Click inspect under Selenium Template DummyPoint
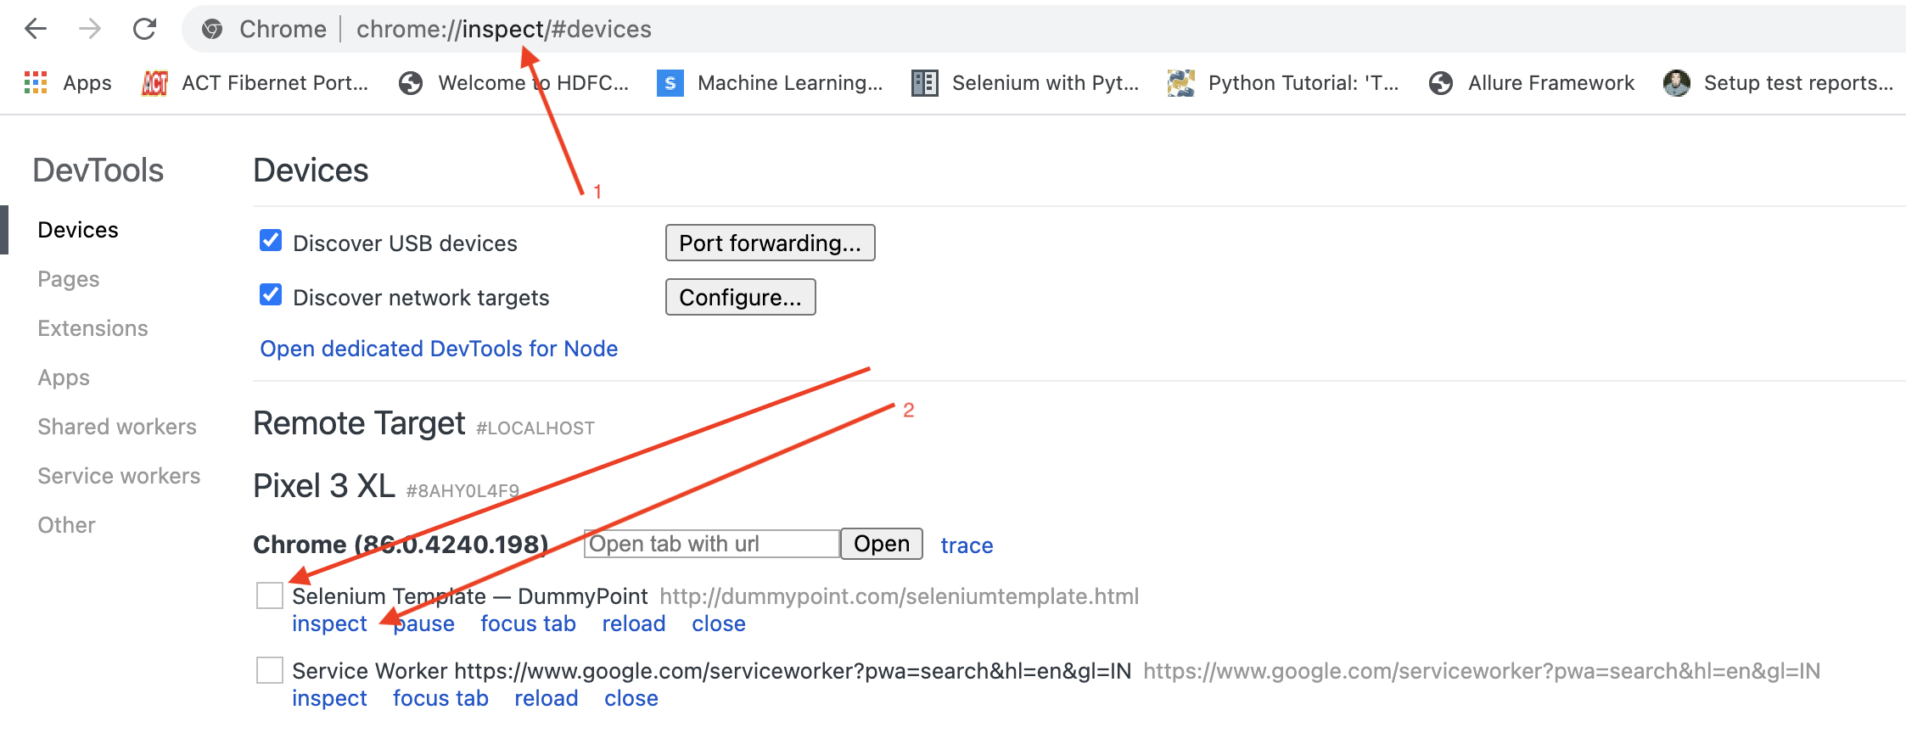 329,623
